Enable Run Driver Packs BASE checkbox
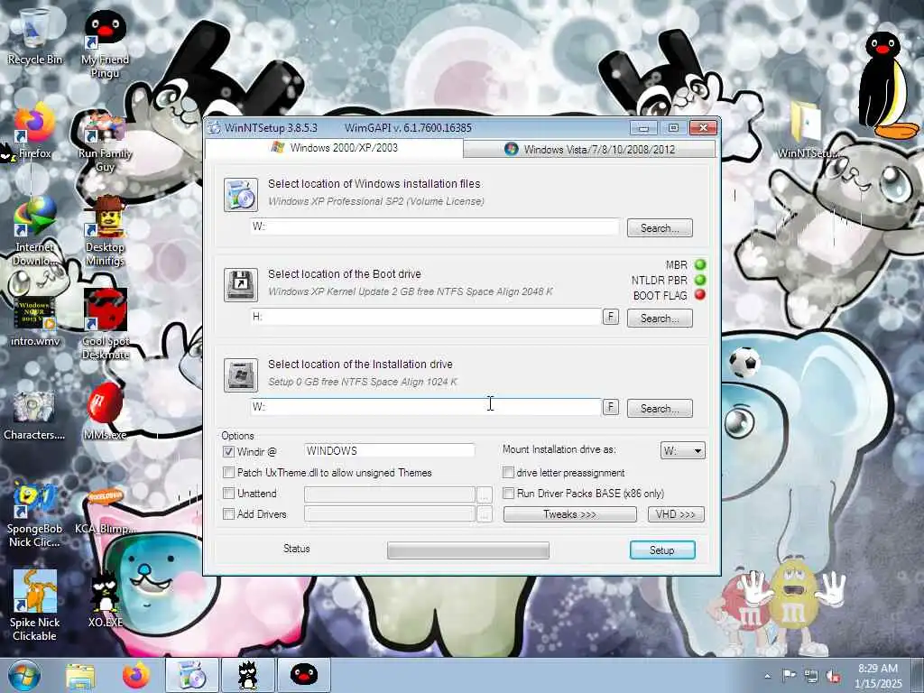Viewport: 924px width, 693px height. pyautogui.click(x=508, y=493)
